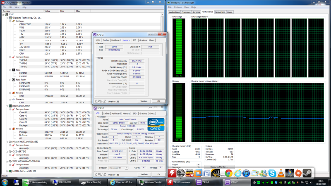Collapse the Intel Core i7 2600K node
Image resolution: width=331 pixels, height=186 pixels.
[x=7, y=106]
